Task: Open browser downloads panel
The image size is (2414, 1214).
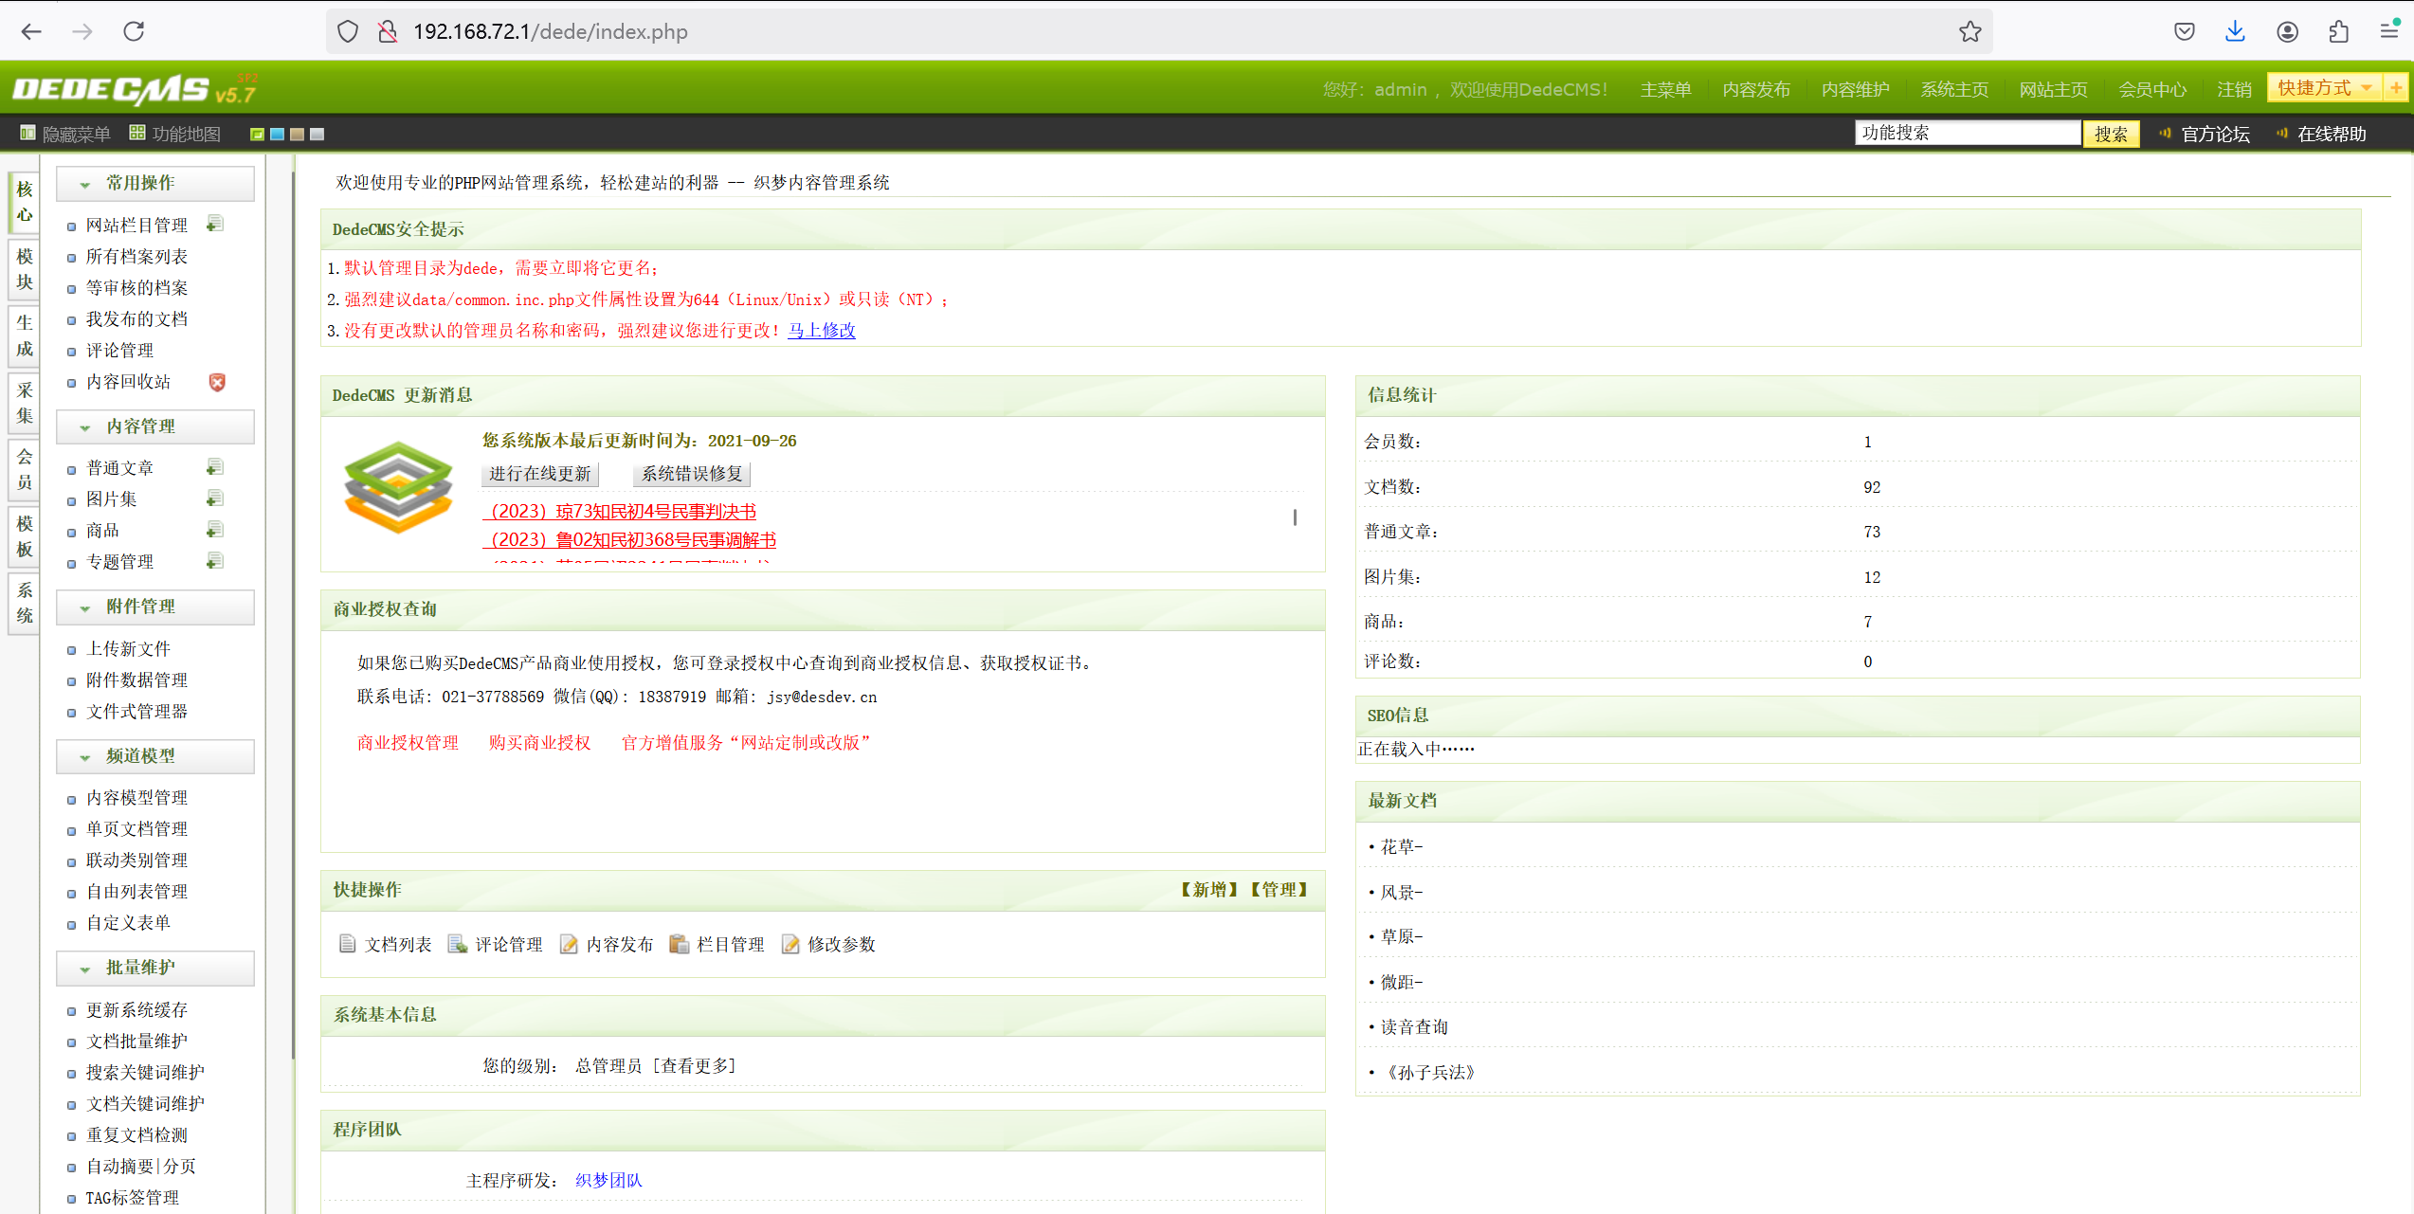Action: [2235, 31]
